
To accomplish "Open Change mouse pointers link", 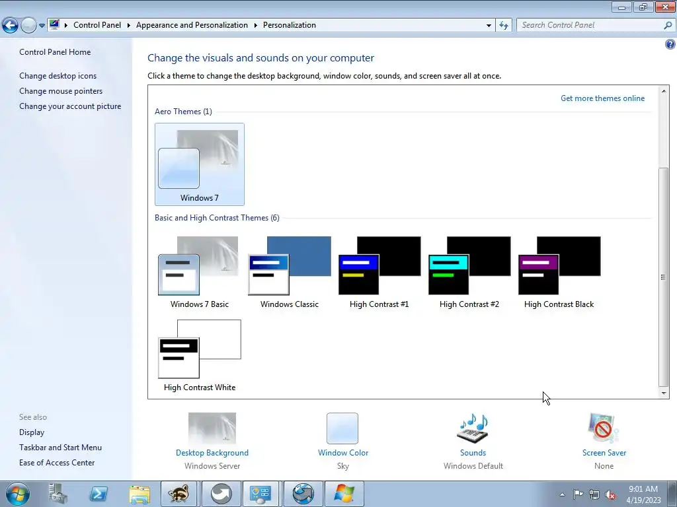I will point(61,91).
